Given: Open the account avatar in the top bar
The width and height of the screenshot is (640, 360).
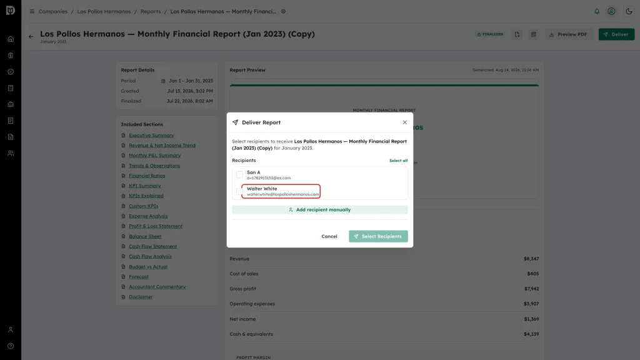Looking at the screenshot, I should (x=611, y=11).
